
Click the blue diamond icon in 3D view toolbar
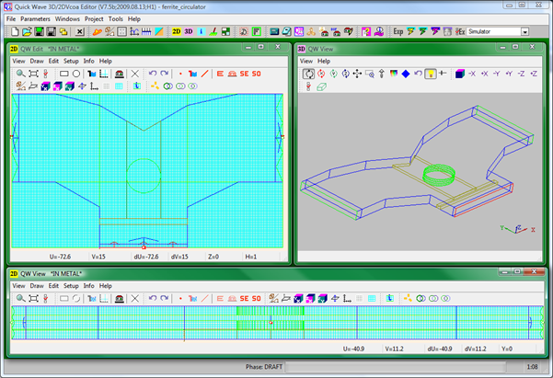pos(405,73)
